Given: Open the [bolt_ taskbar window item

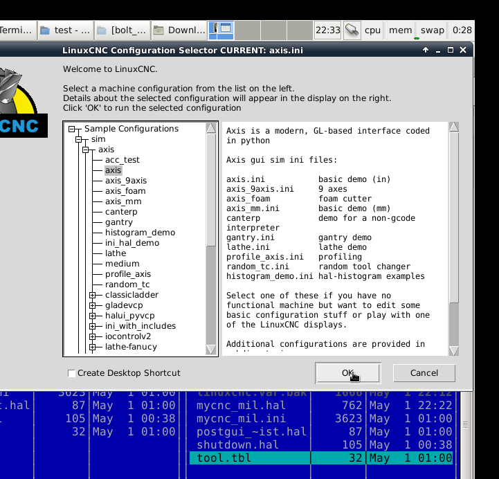Looking at the screenshot, I should click(123, 30).
